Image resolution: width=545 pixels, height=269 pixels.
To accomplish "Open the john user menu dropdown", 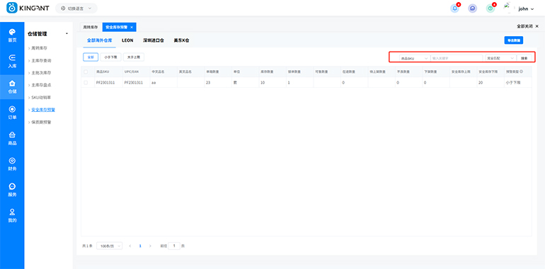I will click(526, 9).
